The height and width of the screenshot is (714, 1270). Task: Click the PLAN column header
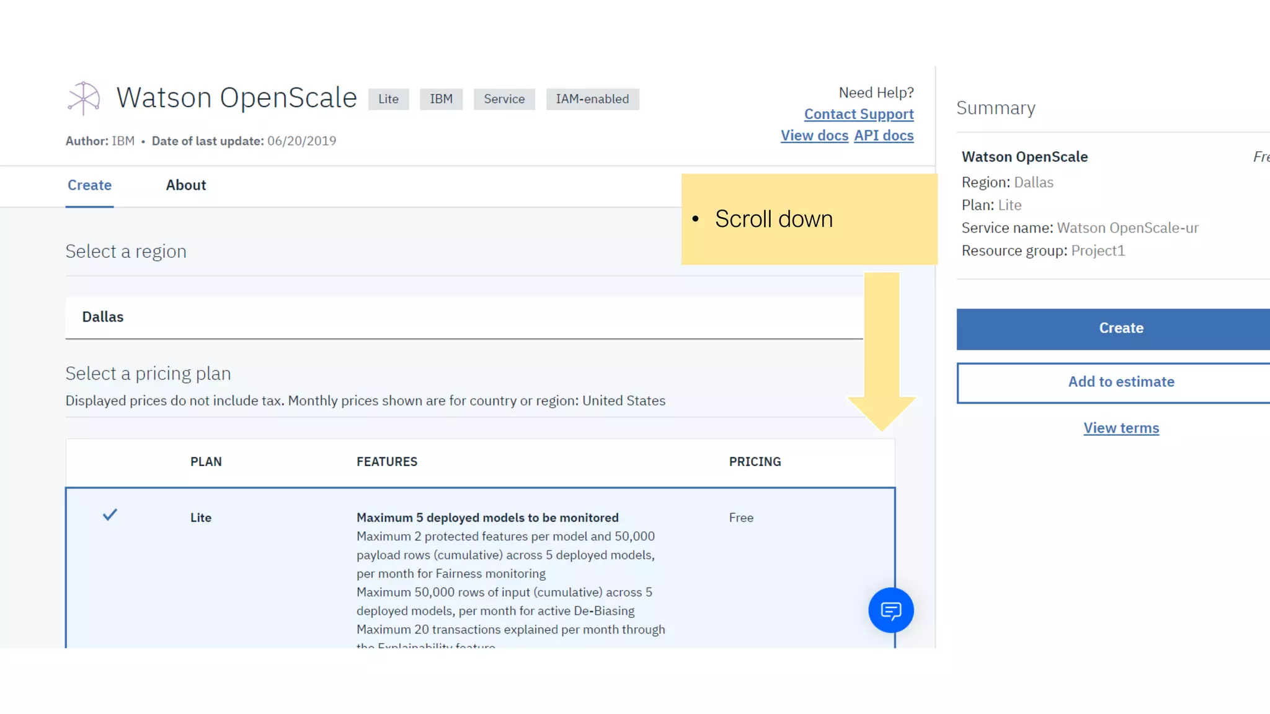click(x=206, y=462)
